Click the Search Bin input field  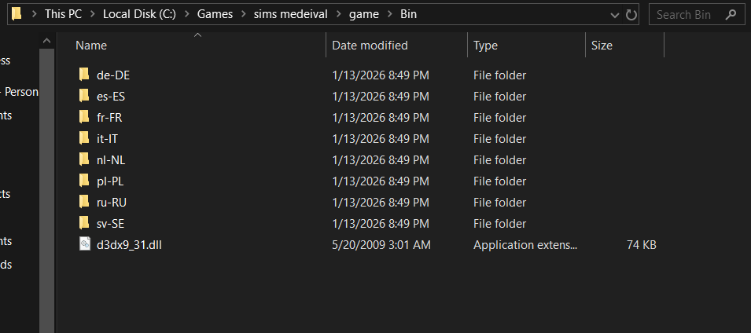pyautogui.click(x=694, y=15)
